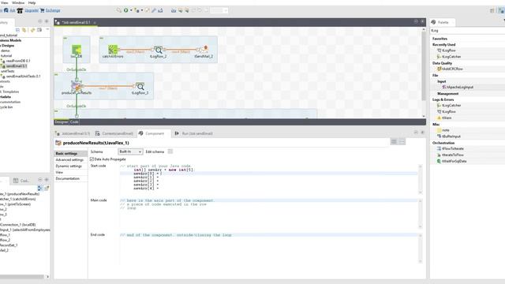Click the tSendMail_2 component icon

point(204,49)
